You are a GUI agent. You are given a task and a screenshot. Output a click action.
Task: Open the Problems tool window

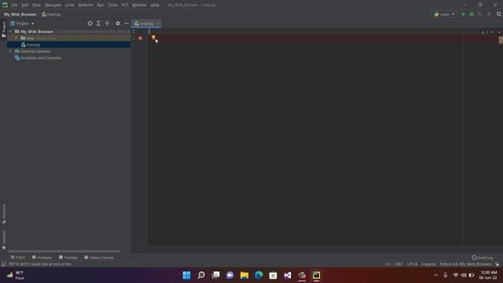click(x=42, y=258)
